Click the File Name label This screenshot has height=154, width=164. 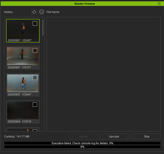(x=53, y=12)
